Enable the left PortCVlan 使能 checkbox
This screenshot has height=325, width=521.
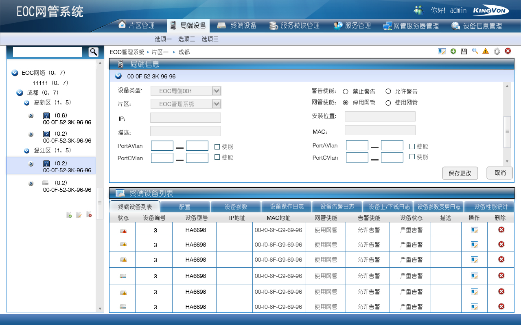click(217, 157)
